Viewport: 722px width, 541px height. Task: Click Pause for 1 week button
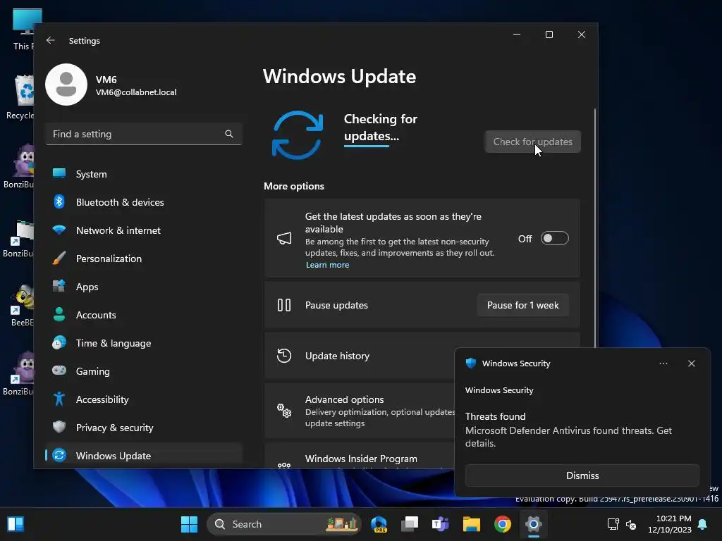(x=522, y=305)
